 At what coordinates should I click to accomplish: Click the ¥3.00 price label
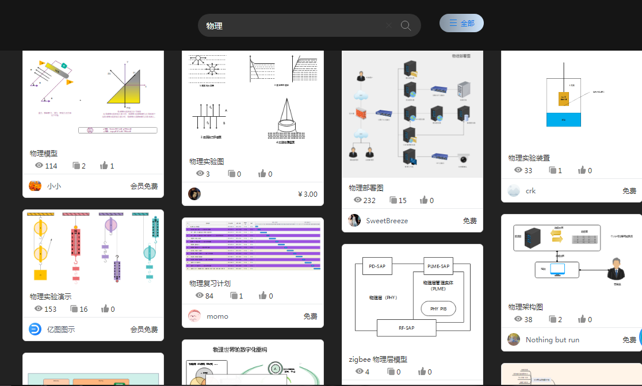[x=308, y=194]
